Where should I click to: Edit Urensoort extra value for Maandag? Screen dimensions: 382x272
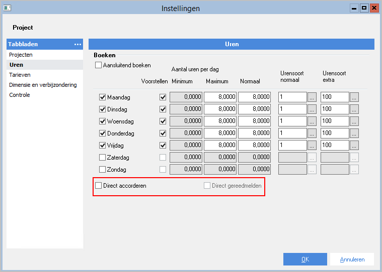(335, 97)
